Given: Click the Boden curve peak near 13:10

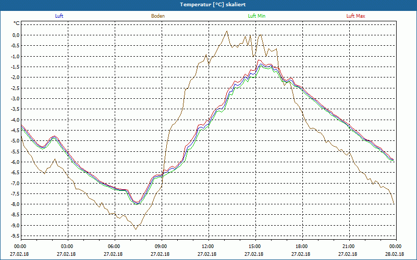Looking at the screenshot, I should [x=227, y=31].
